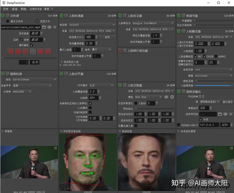Uncheck loop playback (循环播放) checkbox
234x193 pixels.
pyautogui.click(x=32, y=45)
